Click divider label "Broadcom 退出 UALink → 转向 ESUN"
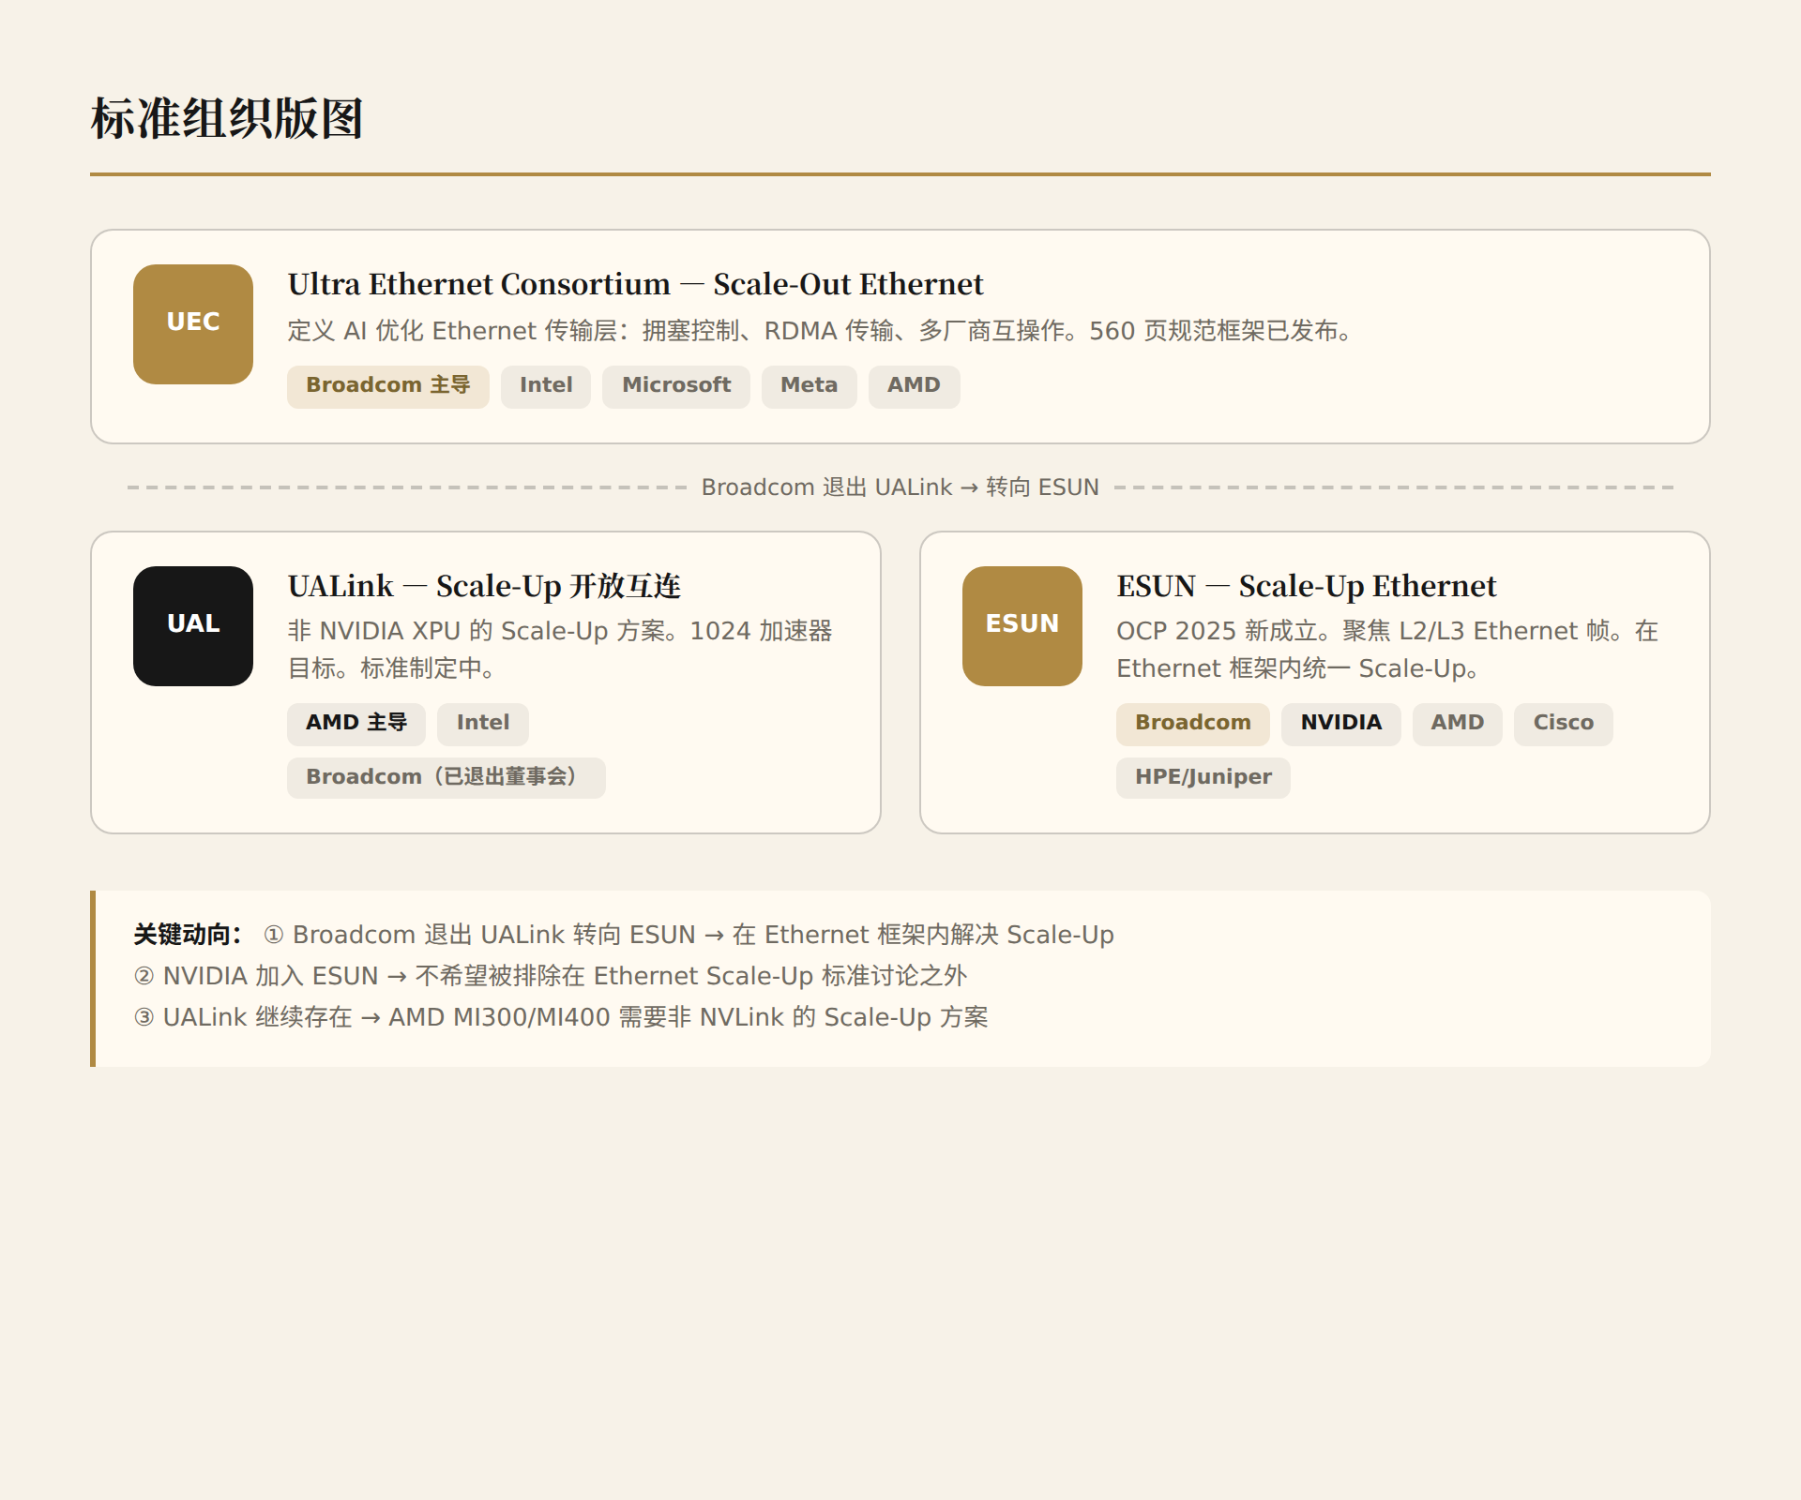 (900, 487)
